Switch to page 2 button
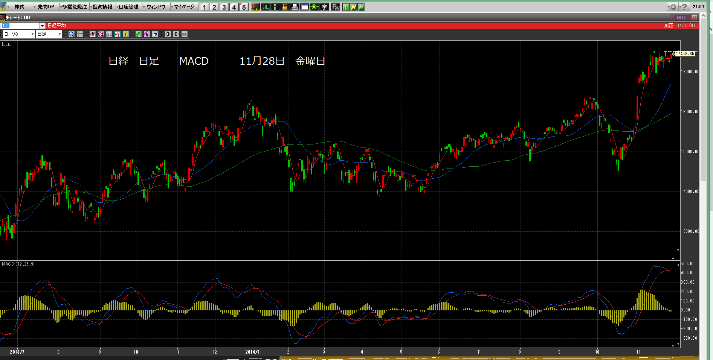This screenshot has width=713, height=360. tap(214, 7)
